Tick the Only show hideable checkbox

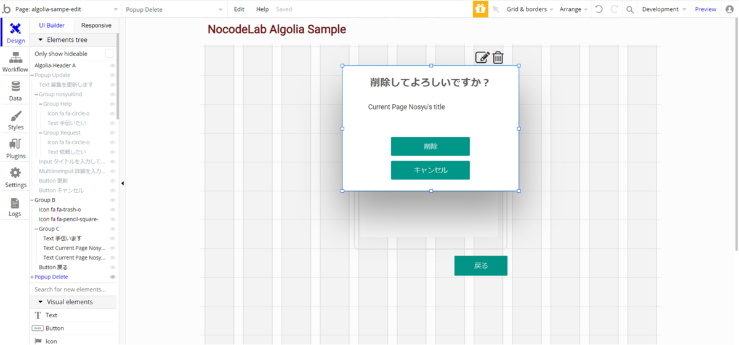pyautogui.click(x=109, y=54)
